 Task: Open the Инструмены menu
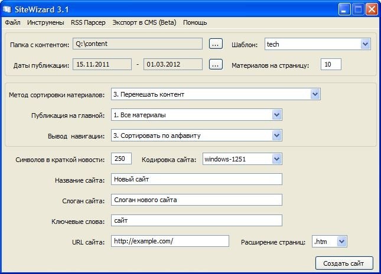click(45, 22)
